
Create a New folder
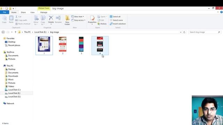[67, 20]
